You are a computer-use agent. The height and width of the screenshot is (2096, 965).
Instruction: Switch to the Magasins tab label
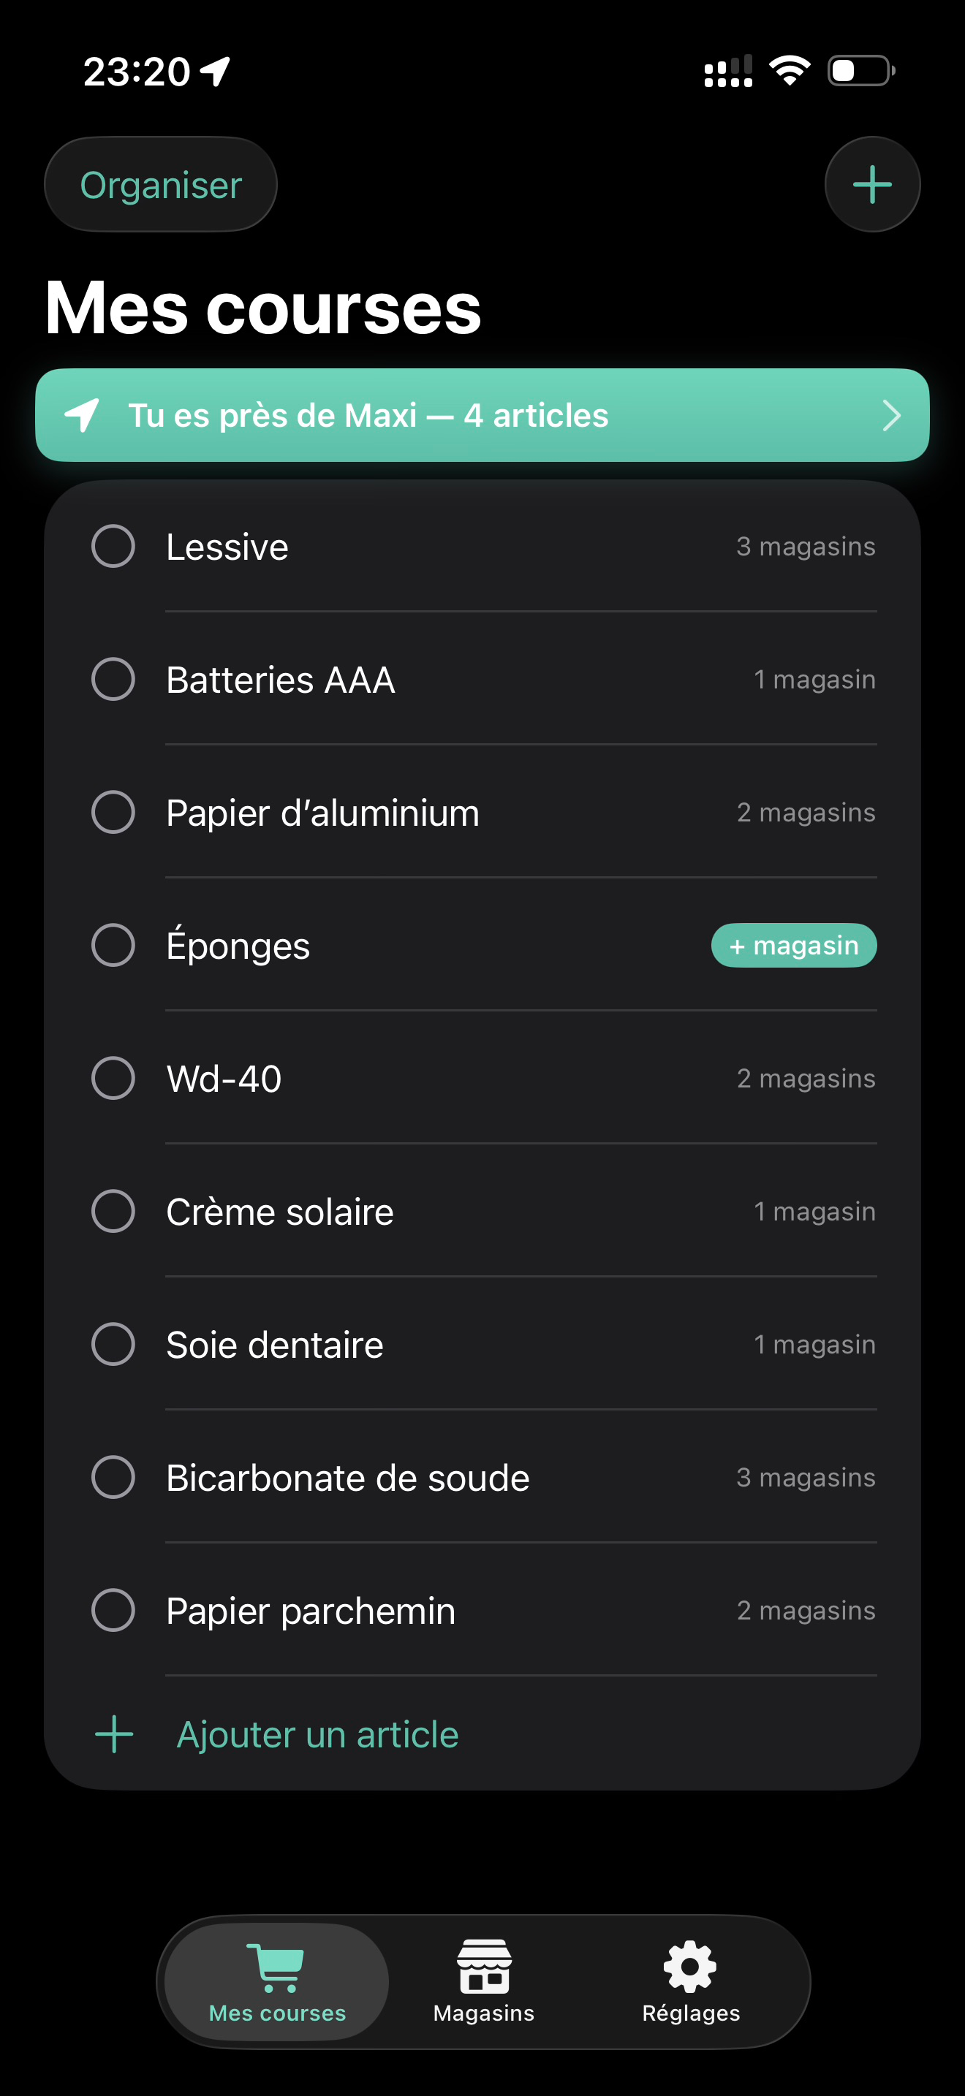484,2013
